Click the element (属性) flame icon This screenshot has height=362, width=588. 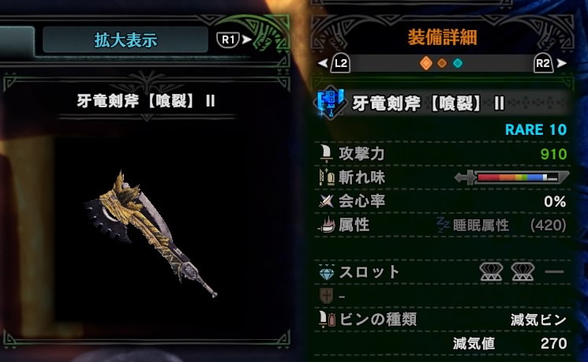(327, 225)
